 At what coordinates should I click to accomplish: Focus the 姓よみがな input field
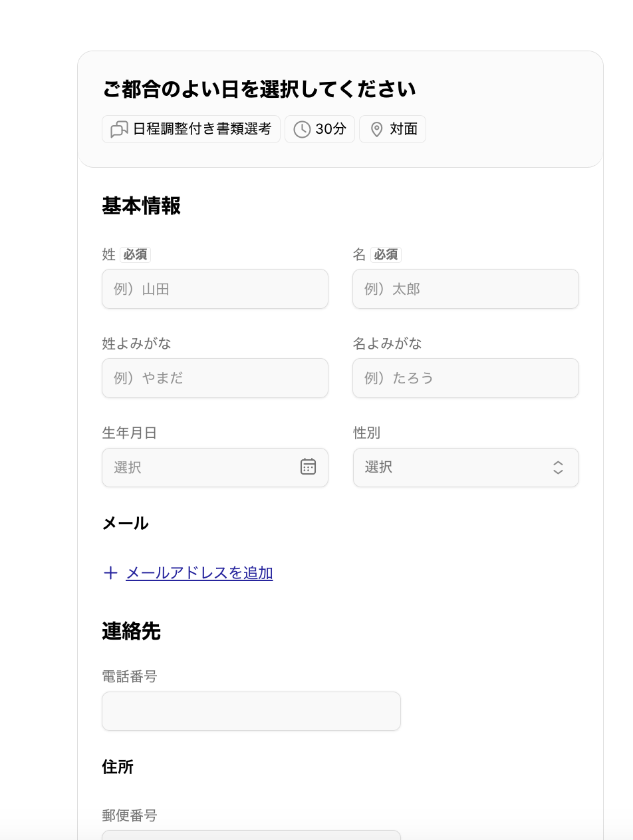(215, 378)
